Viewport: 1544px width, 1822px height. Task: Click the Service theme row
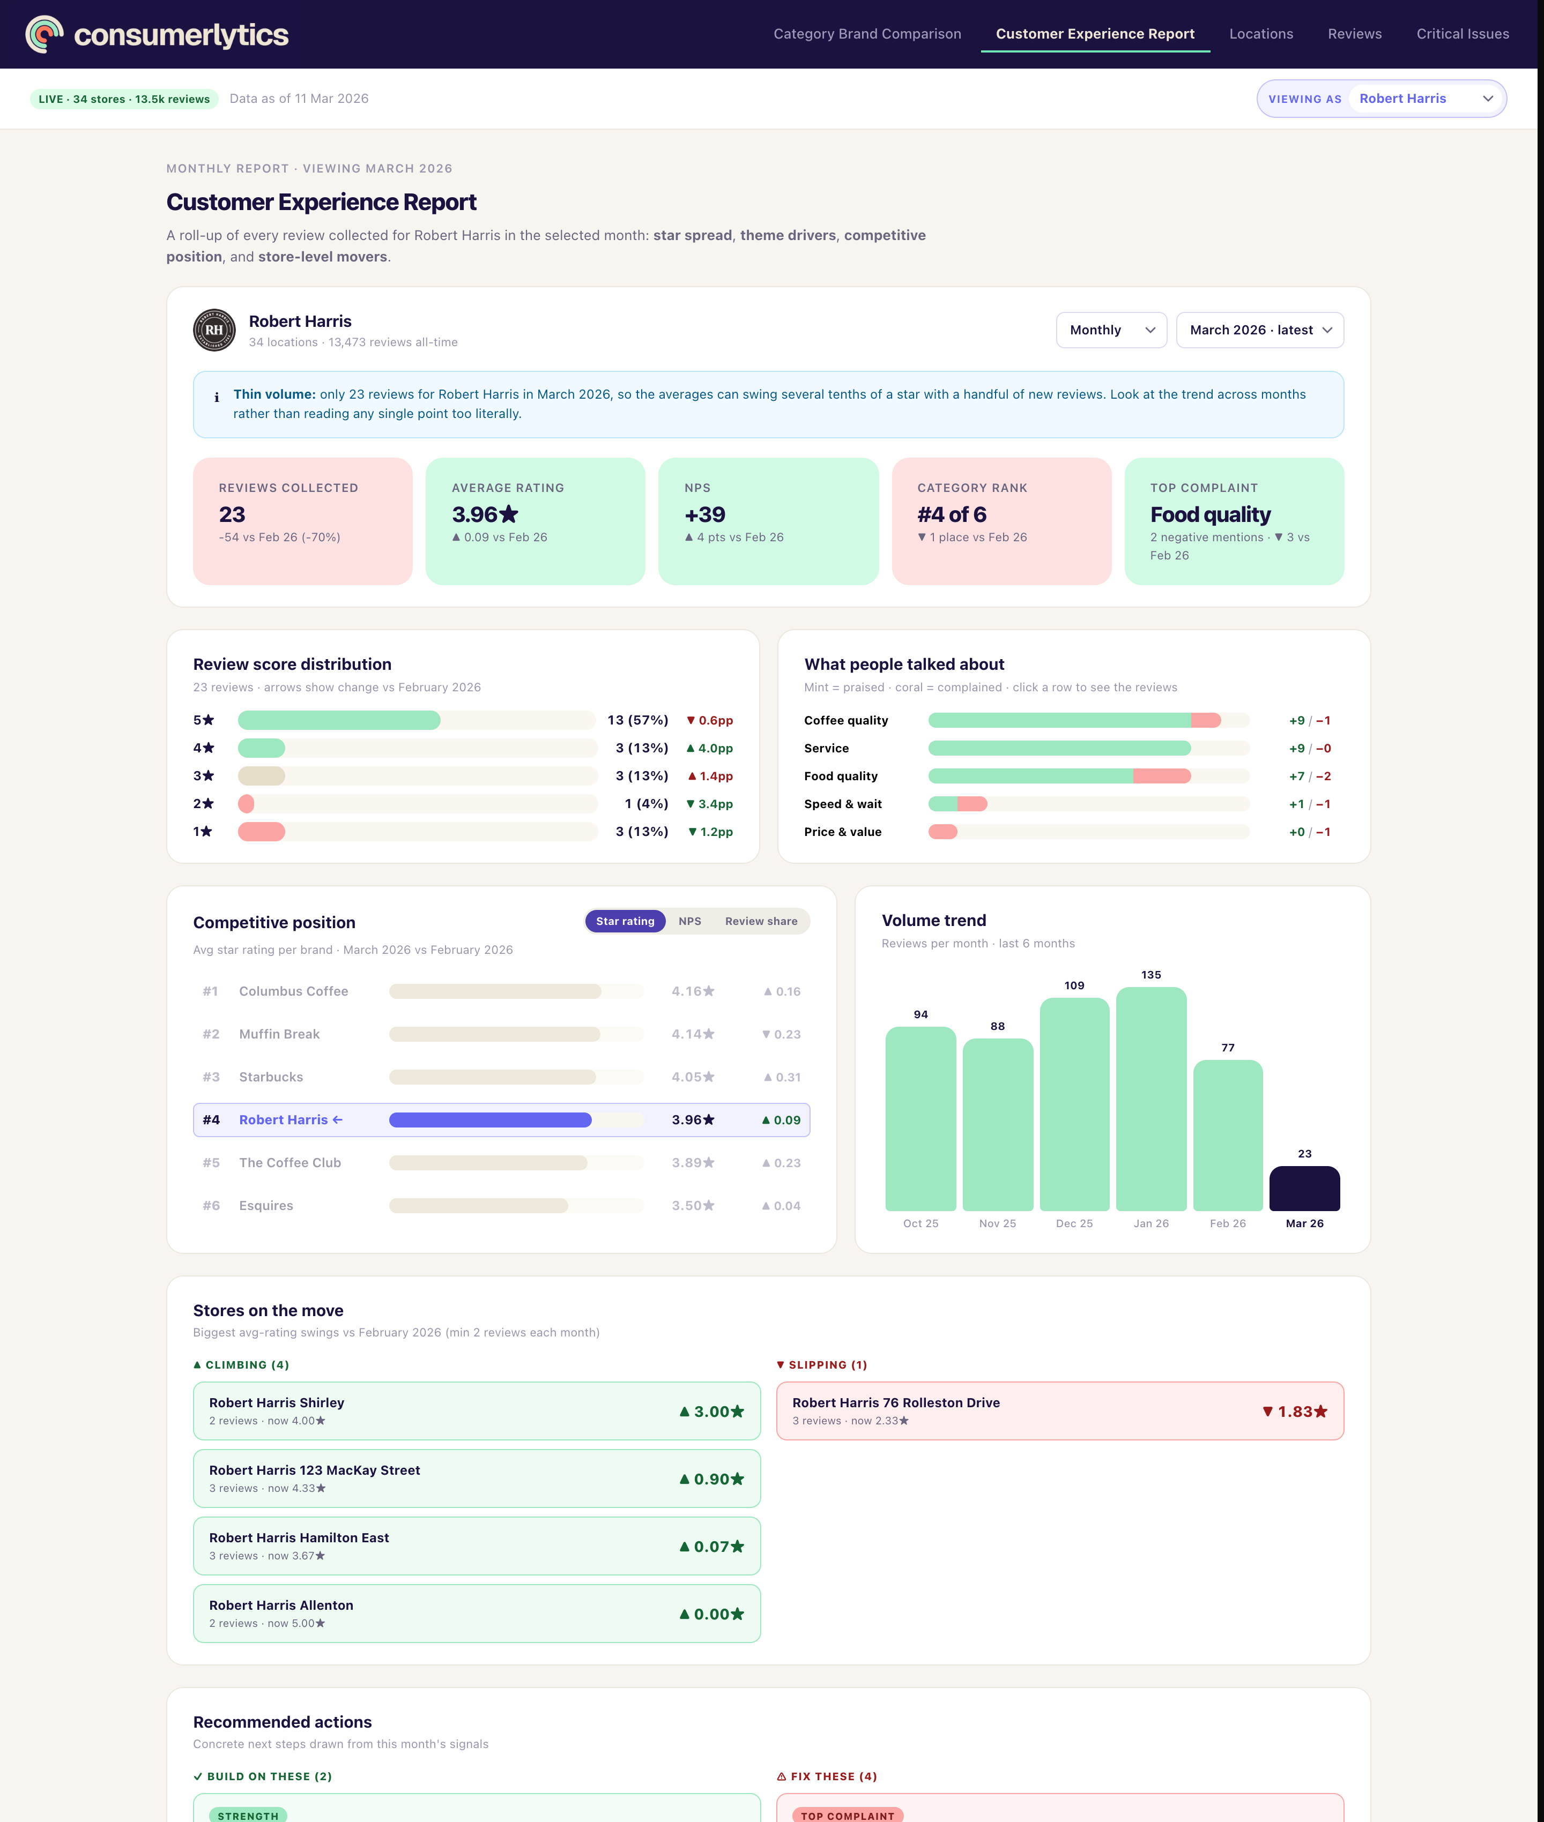pos(1073,748)
